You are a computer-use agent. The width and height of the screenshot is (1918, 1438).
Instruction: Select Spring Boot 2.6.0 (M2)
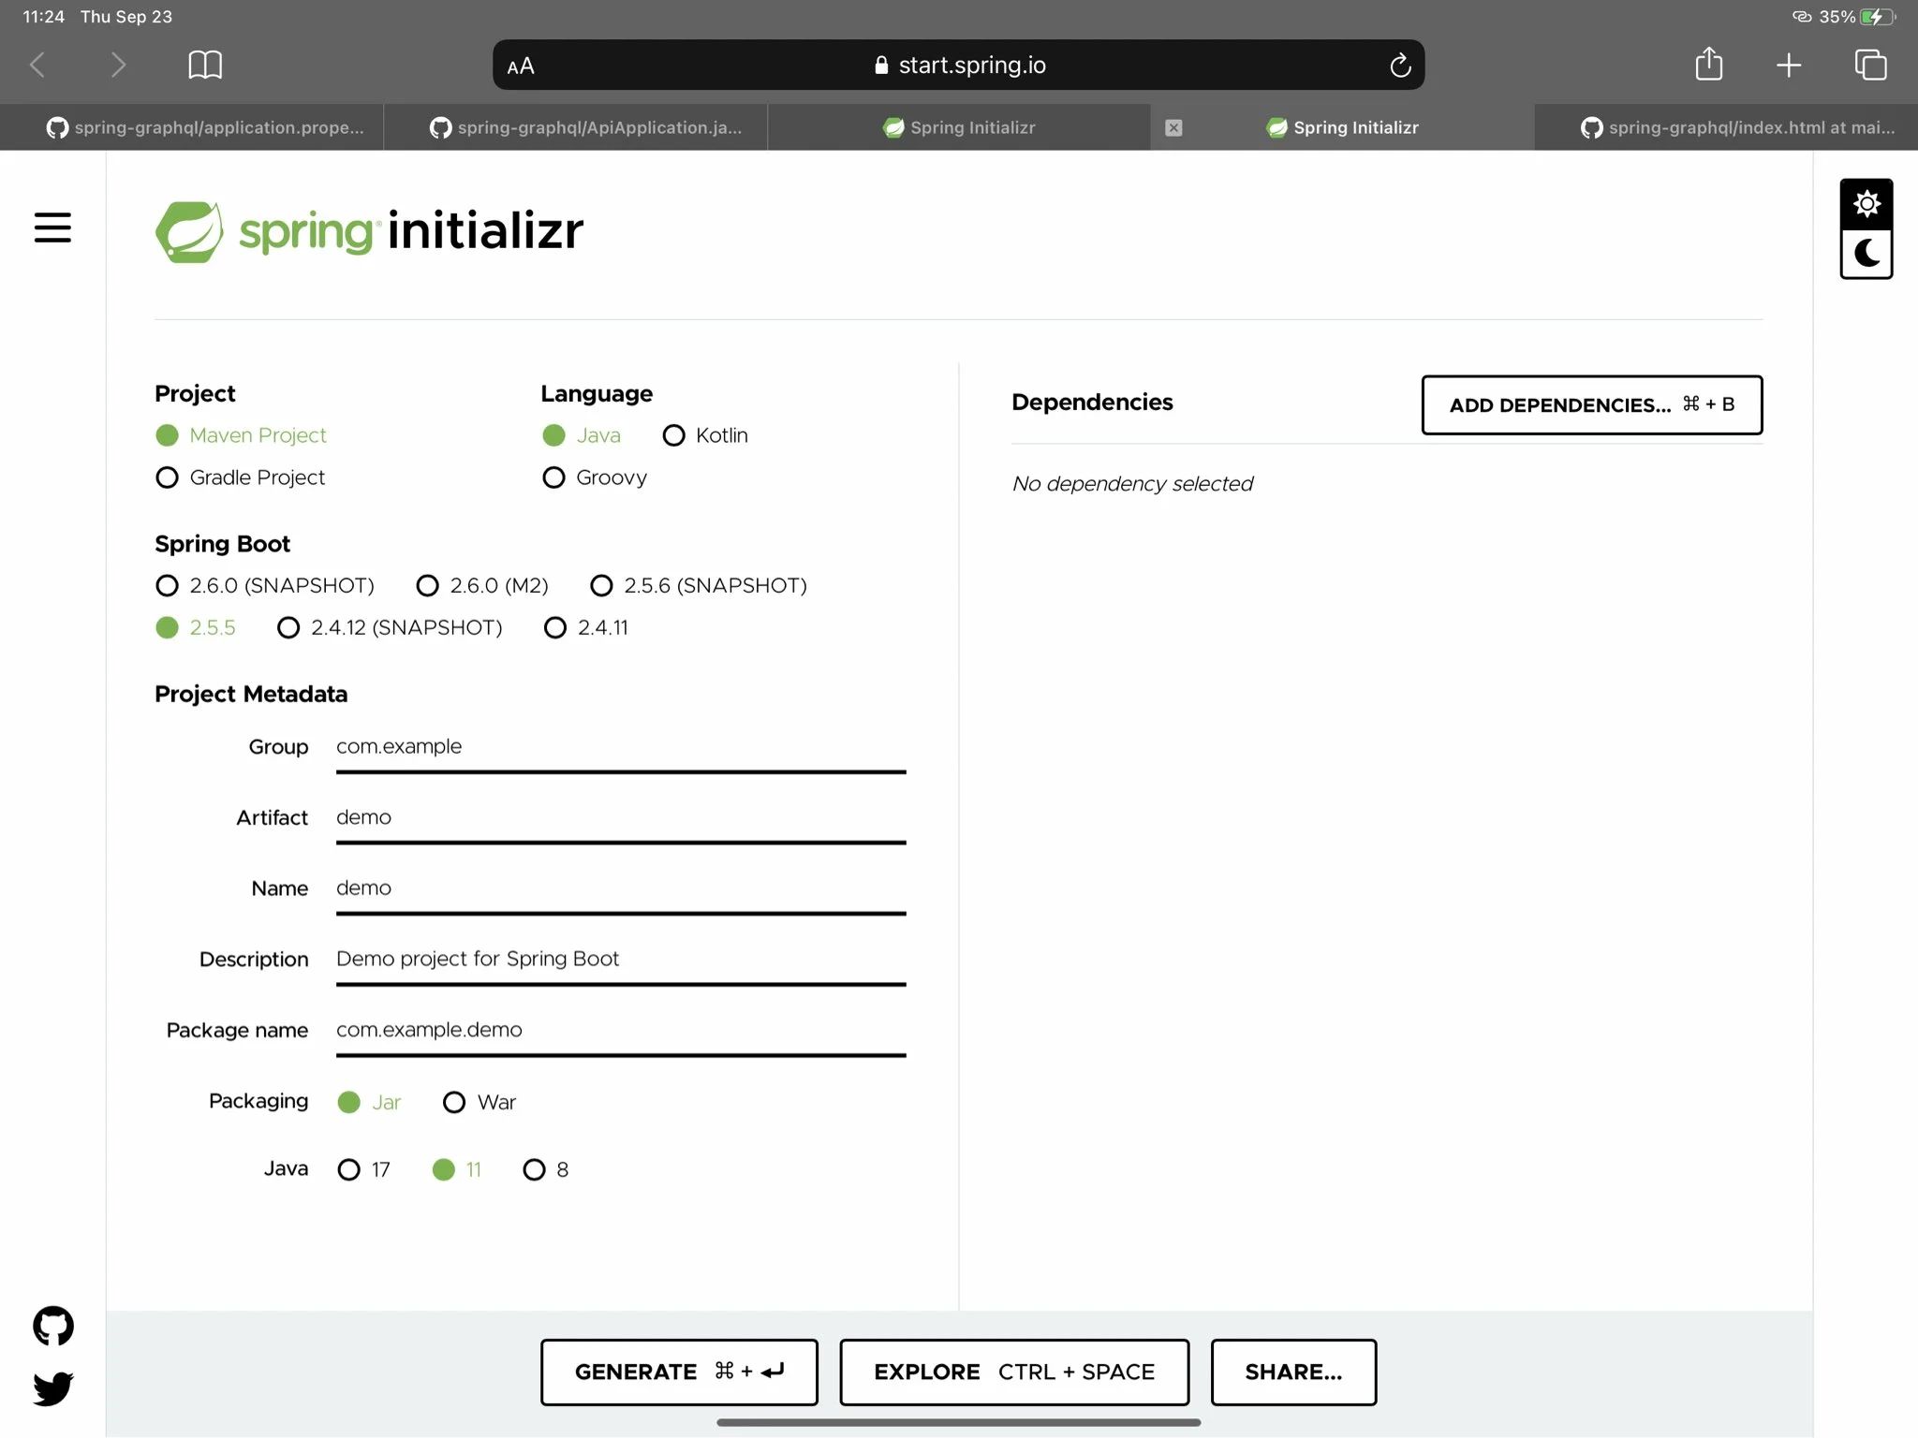click(482, 585)
